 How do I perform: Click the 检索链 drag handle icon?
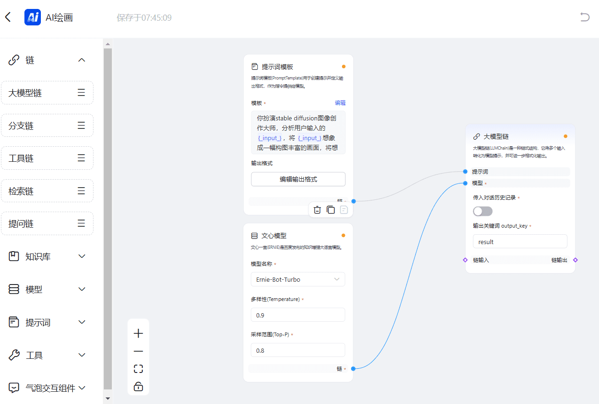click(x=81, y=191)
